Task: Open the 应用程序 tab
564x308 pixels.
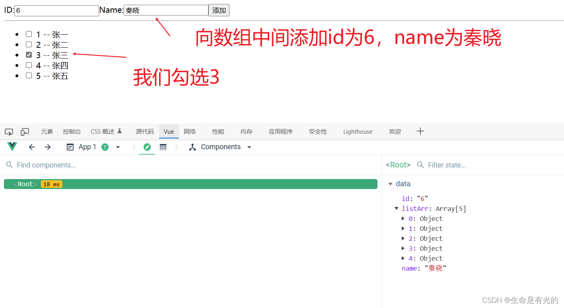Action: point(281,132)
